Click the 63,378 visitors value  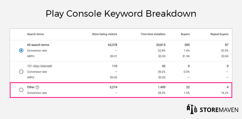113,45
